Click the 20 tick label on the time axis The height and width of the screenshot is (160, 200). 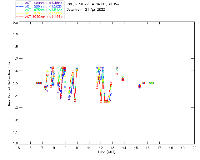[x=194, y=148]
